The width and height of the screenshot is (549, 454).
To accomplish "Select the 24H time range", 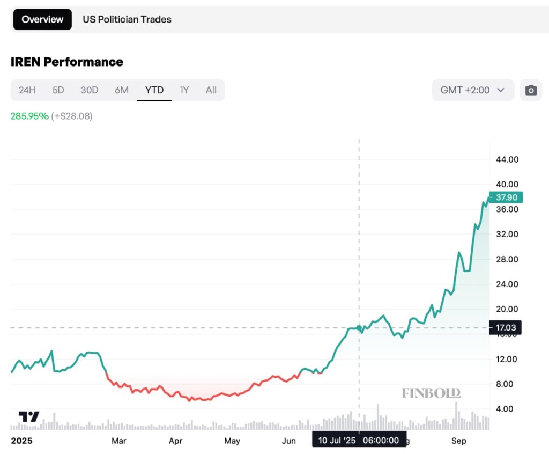I will click(27, 90).
